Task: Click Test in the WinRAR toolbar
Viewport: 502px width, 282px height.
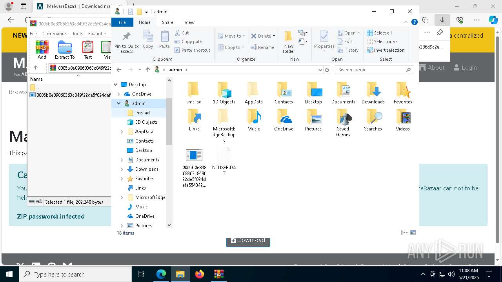Action: (88, 50)
